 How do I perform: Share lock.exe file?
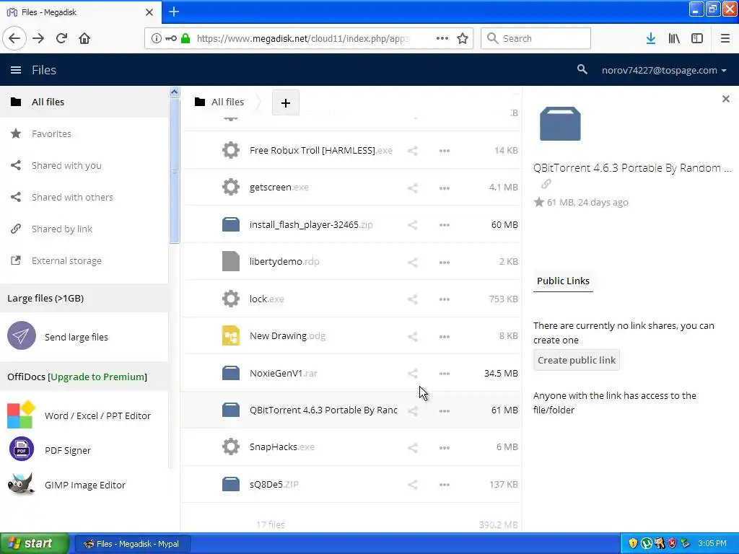[412, 299]
